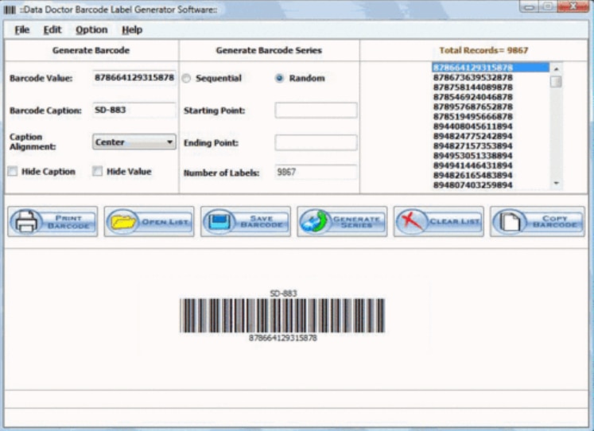This screenshot has width=594, height=431.
Task: Open the Help menu
Action: 132,30
